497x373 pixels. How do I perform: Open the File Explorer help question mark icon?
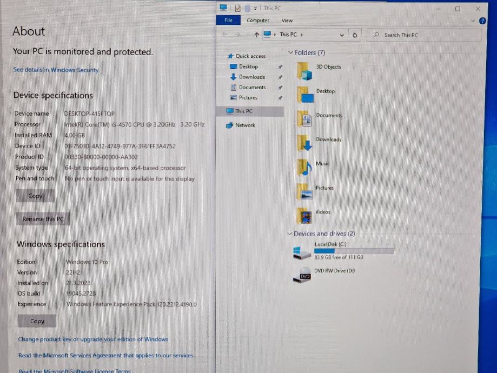482,21
